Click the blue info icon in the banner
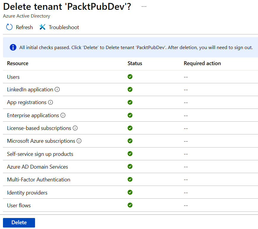258x229 pixels. (x=13, y=48)
